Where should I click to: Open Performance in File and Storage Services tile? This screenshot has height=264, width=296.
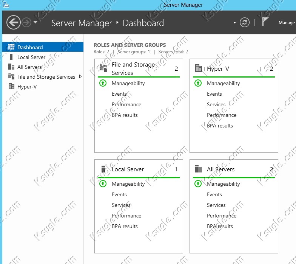point(126,104)
